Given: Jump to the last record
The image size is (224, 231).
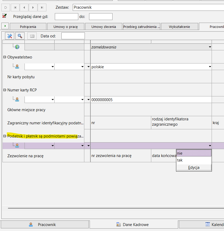Looking at the screenshot, I should (x=42, y=8).
